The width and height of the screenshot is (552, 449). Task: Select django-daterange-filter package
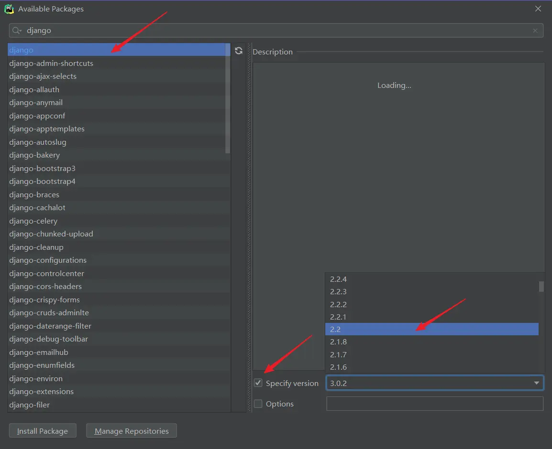119,326
